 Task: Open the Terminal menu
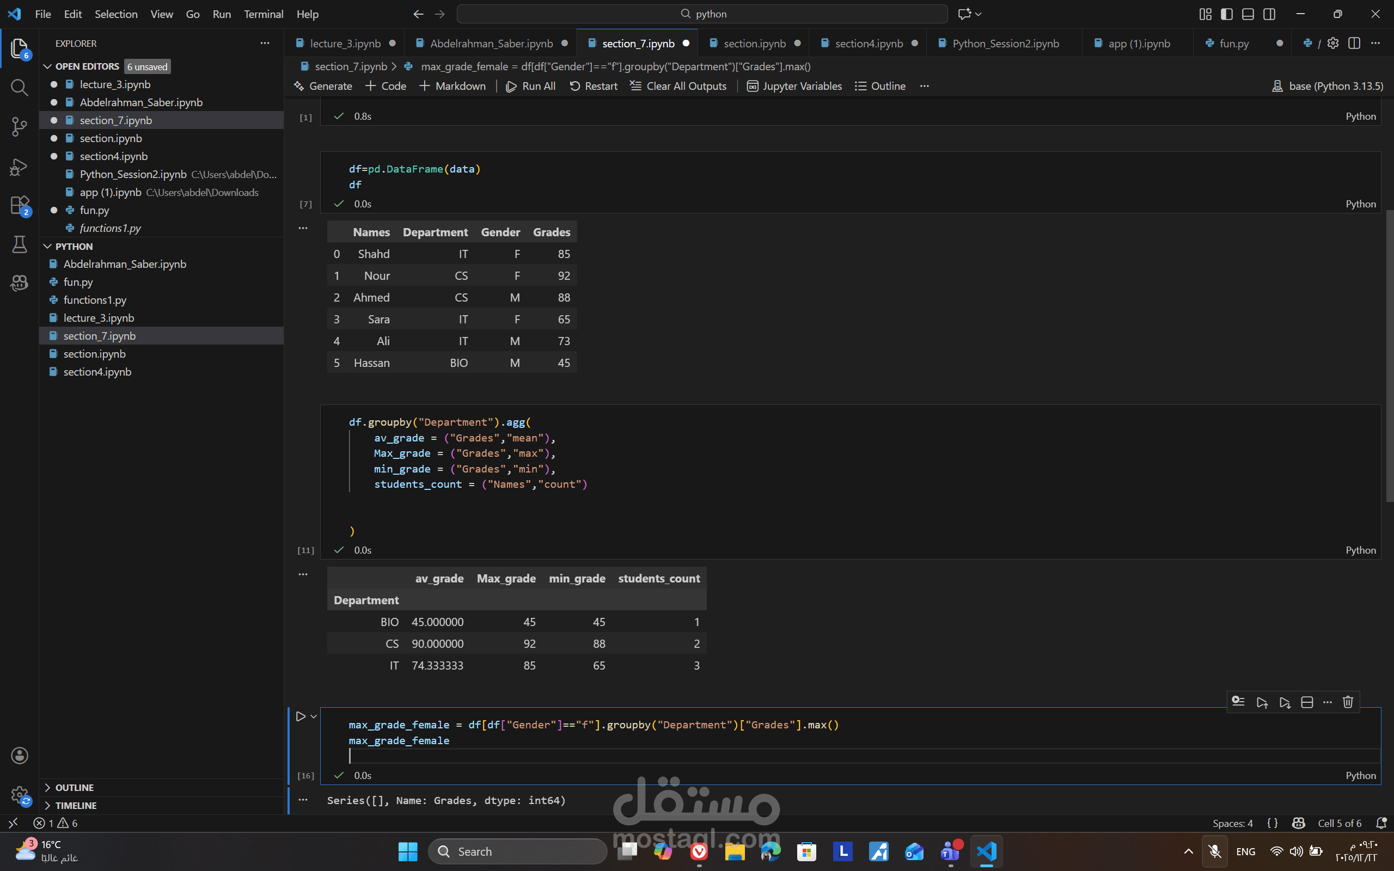tap(263, 14)
